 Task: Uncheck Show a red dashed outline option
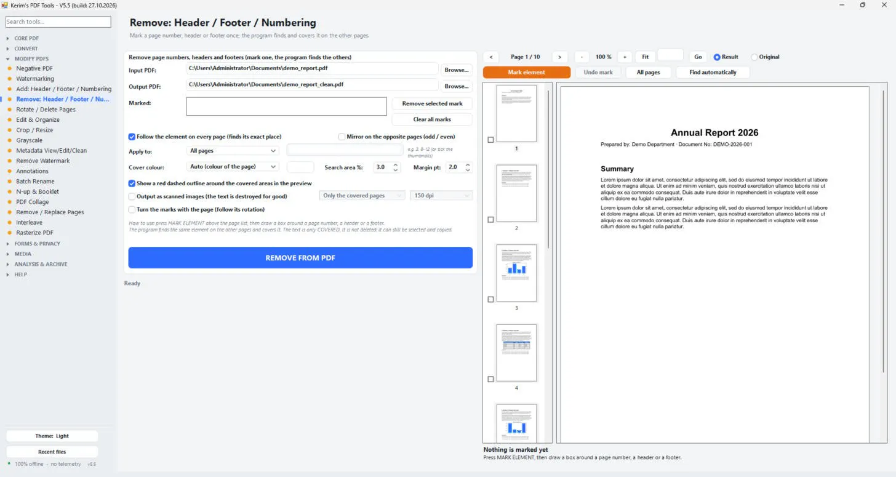pyautogui.click(x=132, y=183)
